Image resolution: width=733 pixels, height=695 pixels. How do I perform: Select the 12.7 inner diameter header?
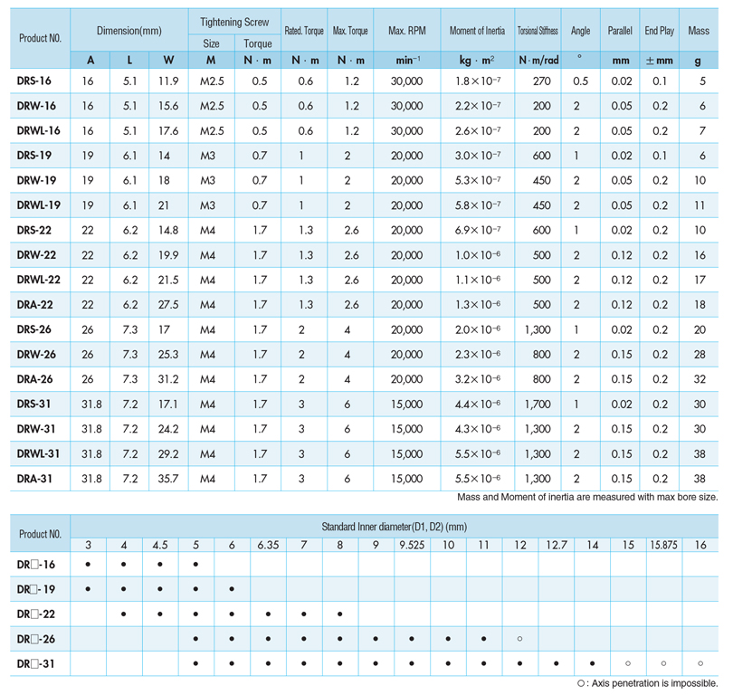point(557,545)
